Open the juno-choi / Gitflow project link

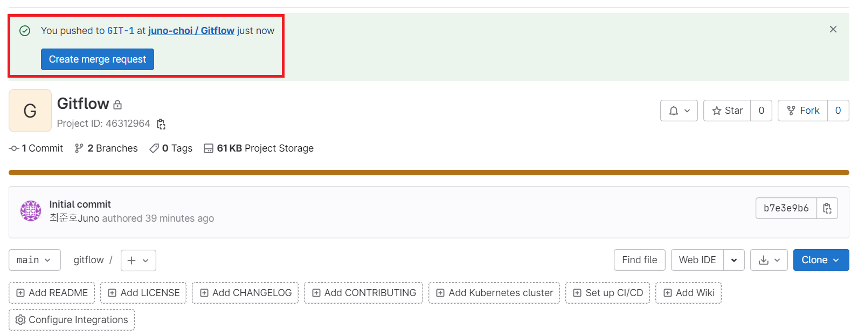pyautogui.click(x=191, y=31)
